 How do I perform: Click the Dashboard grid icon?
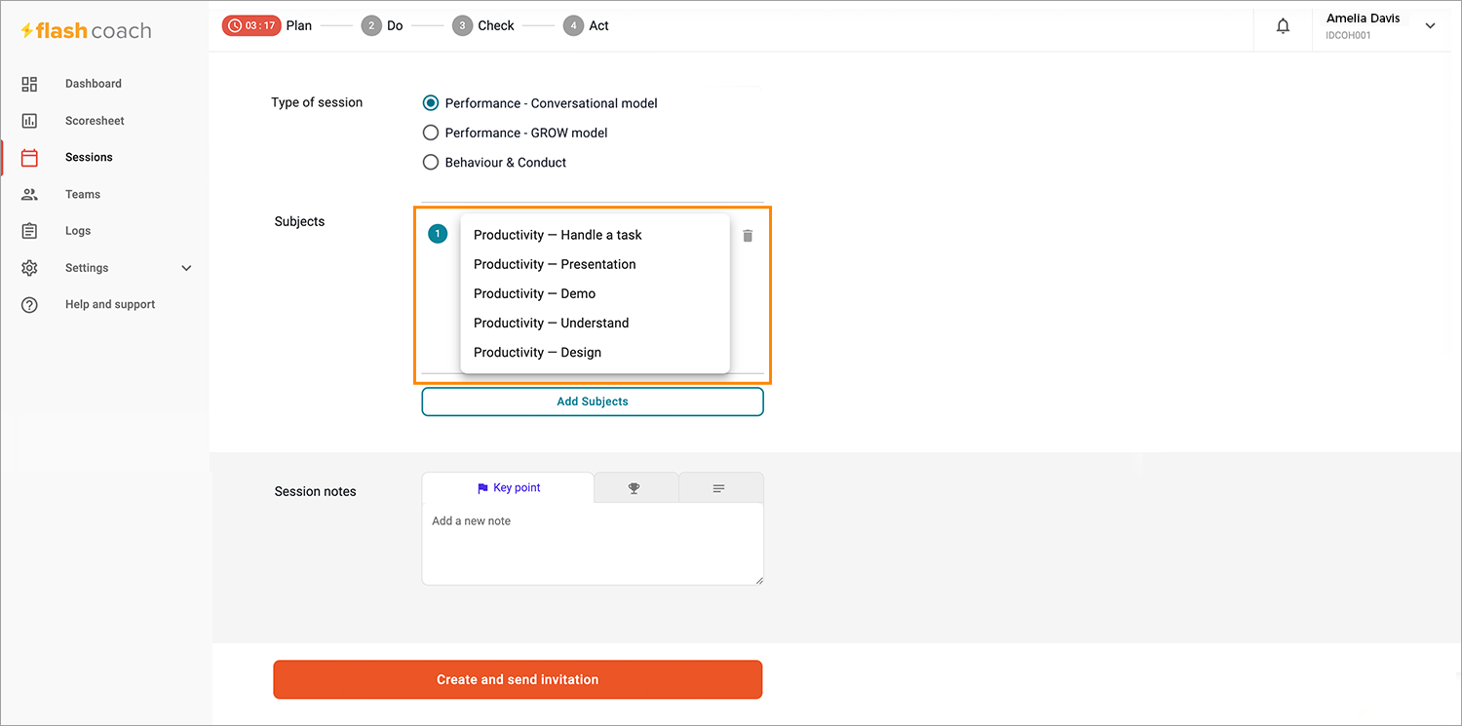pos(29,84)
